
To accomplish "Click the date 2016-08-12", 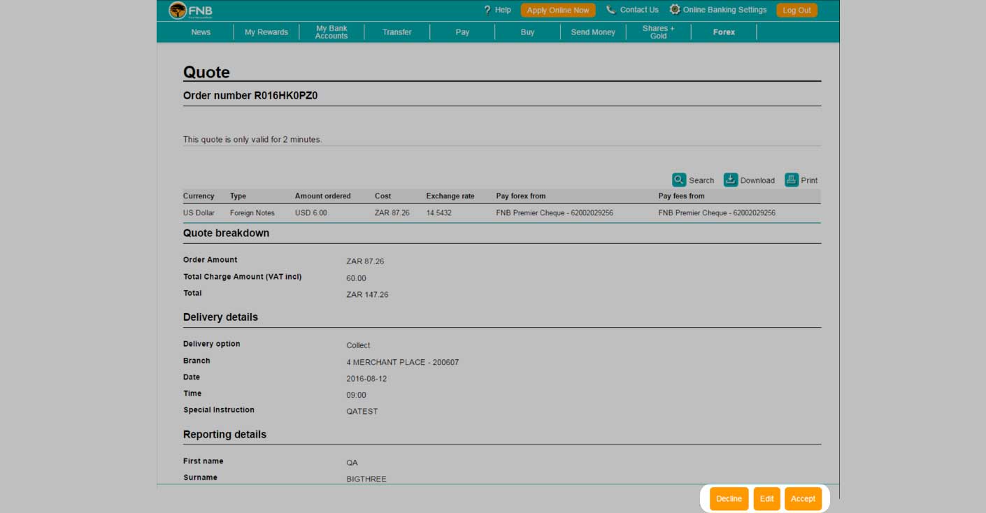I will coord(366,379).
